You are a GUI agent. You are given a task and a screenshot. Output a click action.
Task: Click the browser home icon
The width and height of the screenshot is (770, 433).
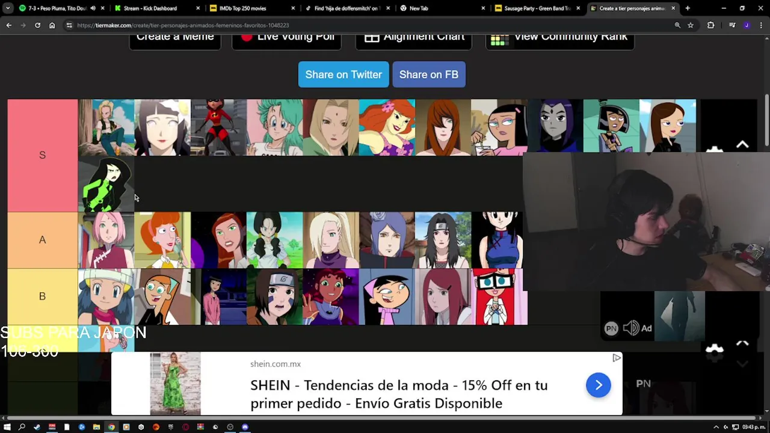[x=52, y=25]
